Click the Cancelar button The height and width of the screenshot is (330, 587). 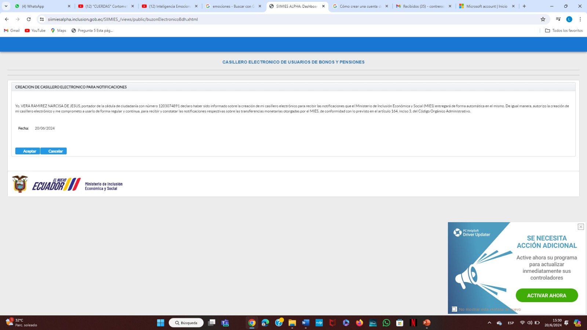pos(54,151)
